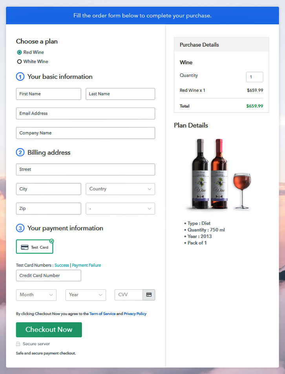The height and width of the screenshot is (374, 285).
Task: Click the step 1 circle icon
Action: [x=20, y=77]
